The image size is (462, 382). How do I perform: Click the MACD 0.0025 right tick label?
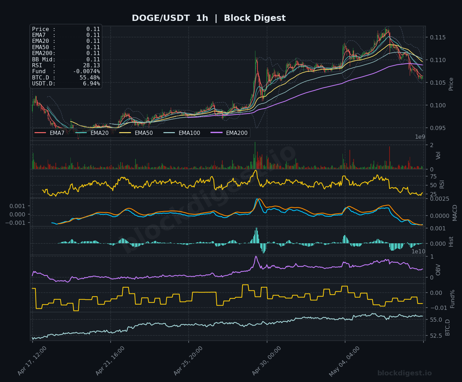click(439, 199)
